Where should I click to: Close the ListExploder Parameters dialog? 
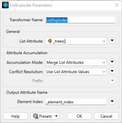click(x=117, y=5)
